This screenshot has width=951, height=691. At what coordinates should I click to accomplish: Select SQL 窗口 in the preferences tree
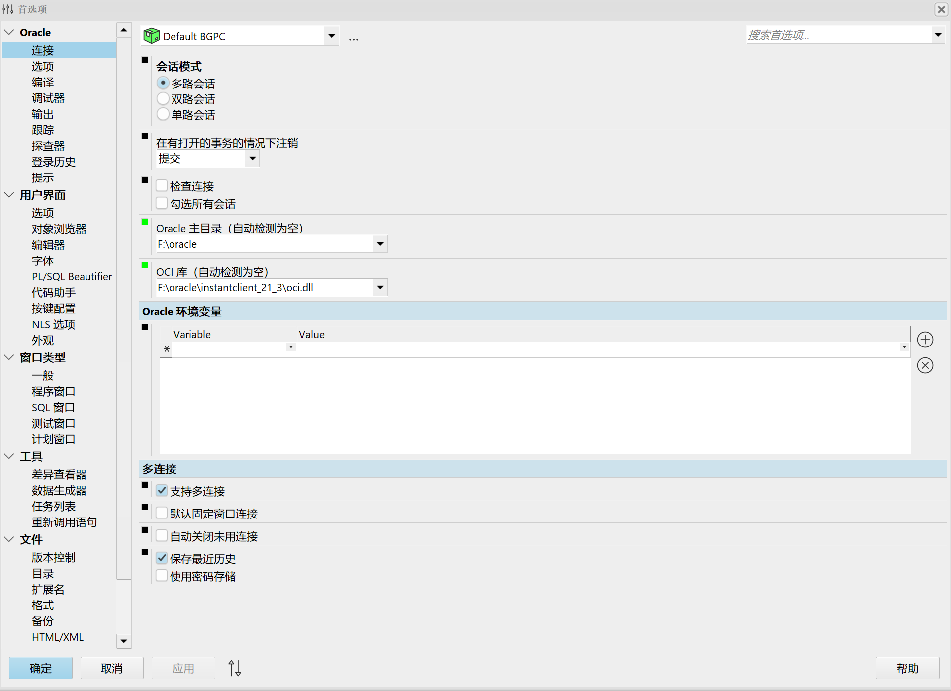(53, 407)
